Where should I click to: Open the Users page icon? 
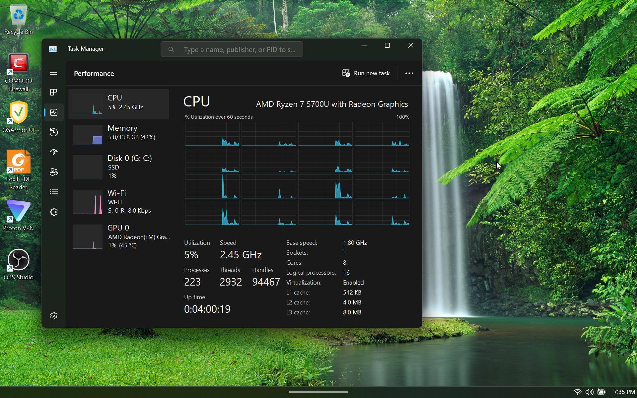[53, 172]
